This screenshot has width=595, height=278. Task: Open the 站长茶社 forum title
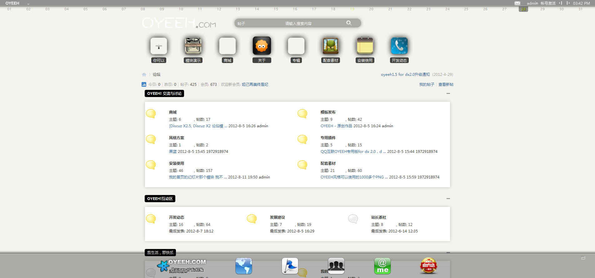[x=378, y=217]
